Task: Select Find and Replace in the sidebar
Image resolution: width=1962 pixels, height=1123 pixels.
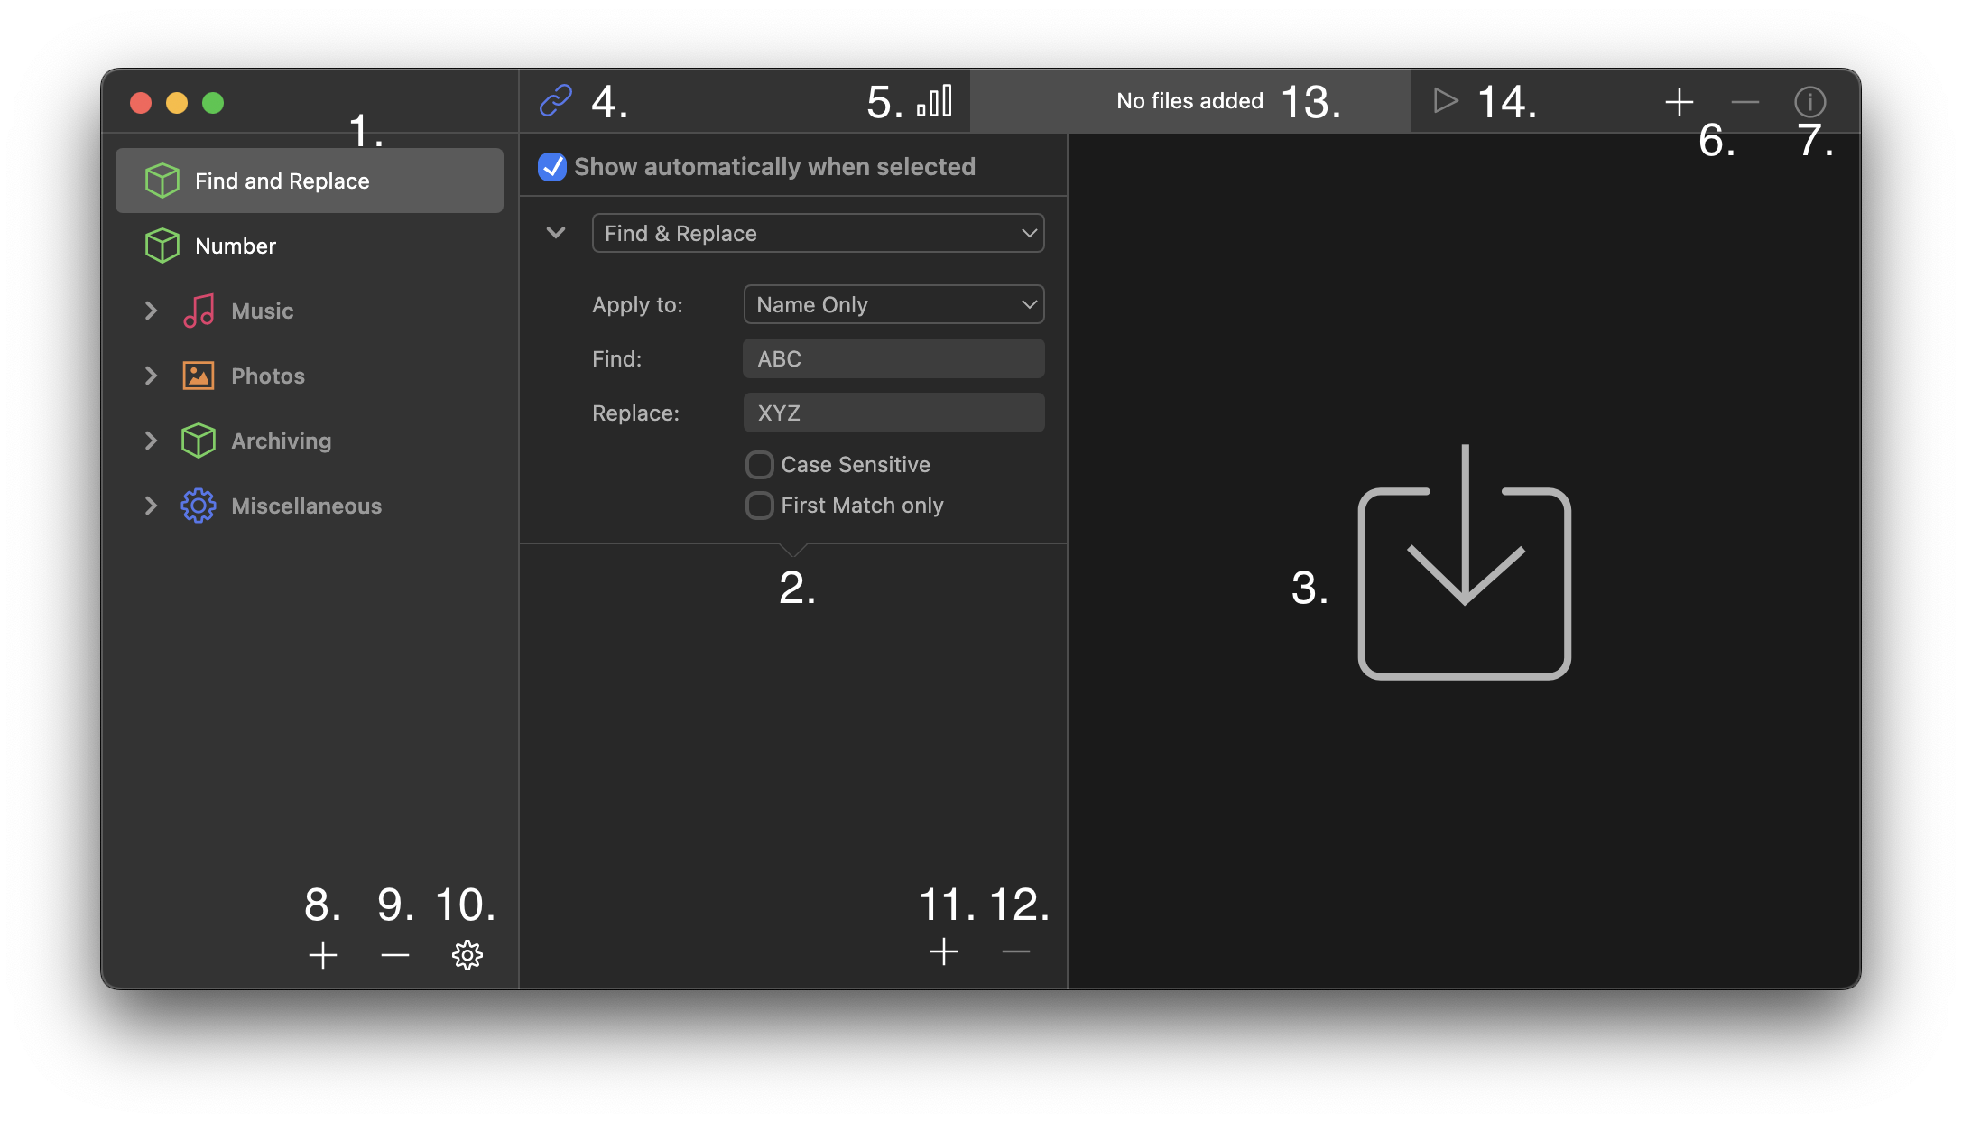Action: 309,181
